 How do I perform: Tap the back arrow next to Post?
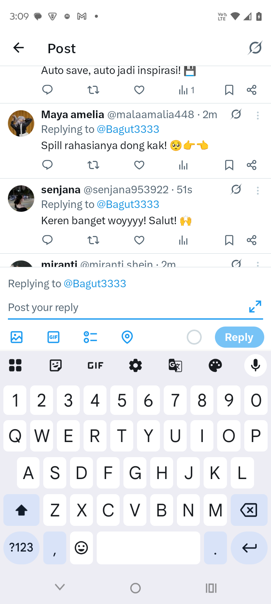[18, 48]
